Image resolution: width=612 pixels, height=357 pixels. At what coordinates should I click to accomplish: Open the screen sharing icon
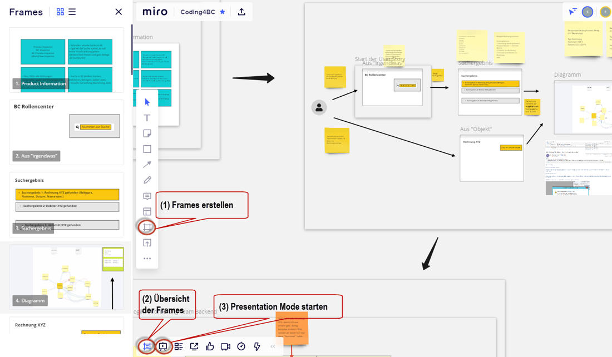coord(194,346)
